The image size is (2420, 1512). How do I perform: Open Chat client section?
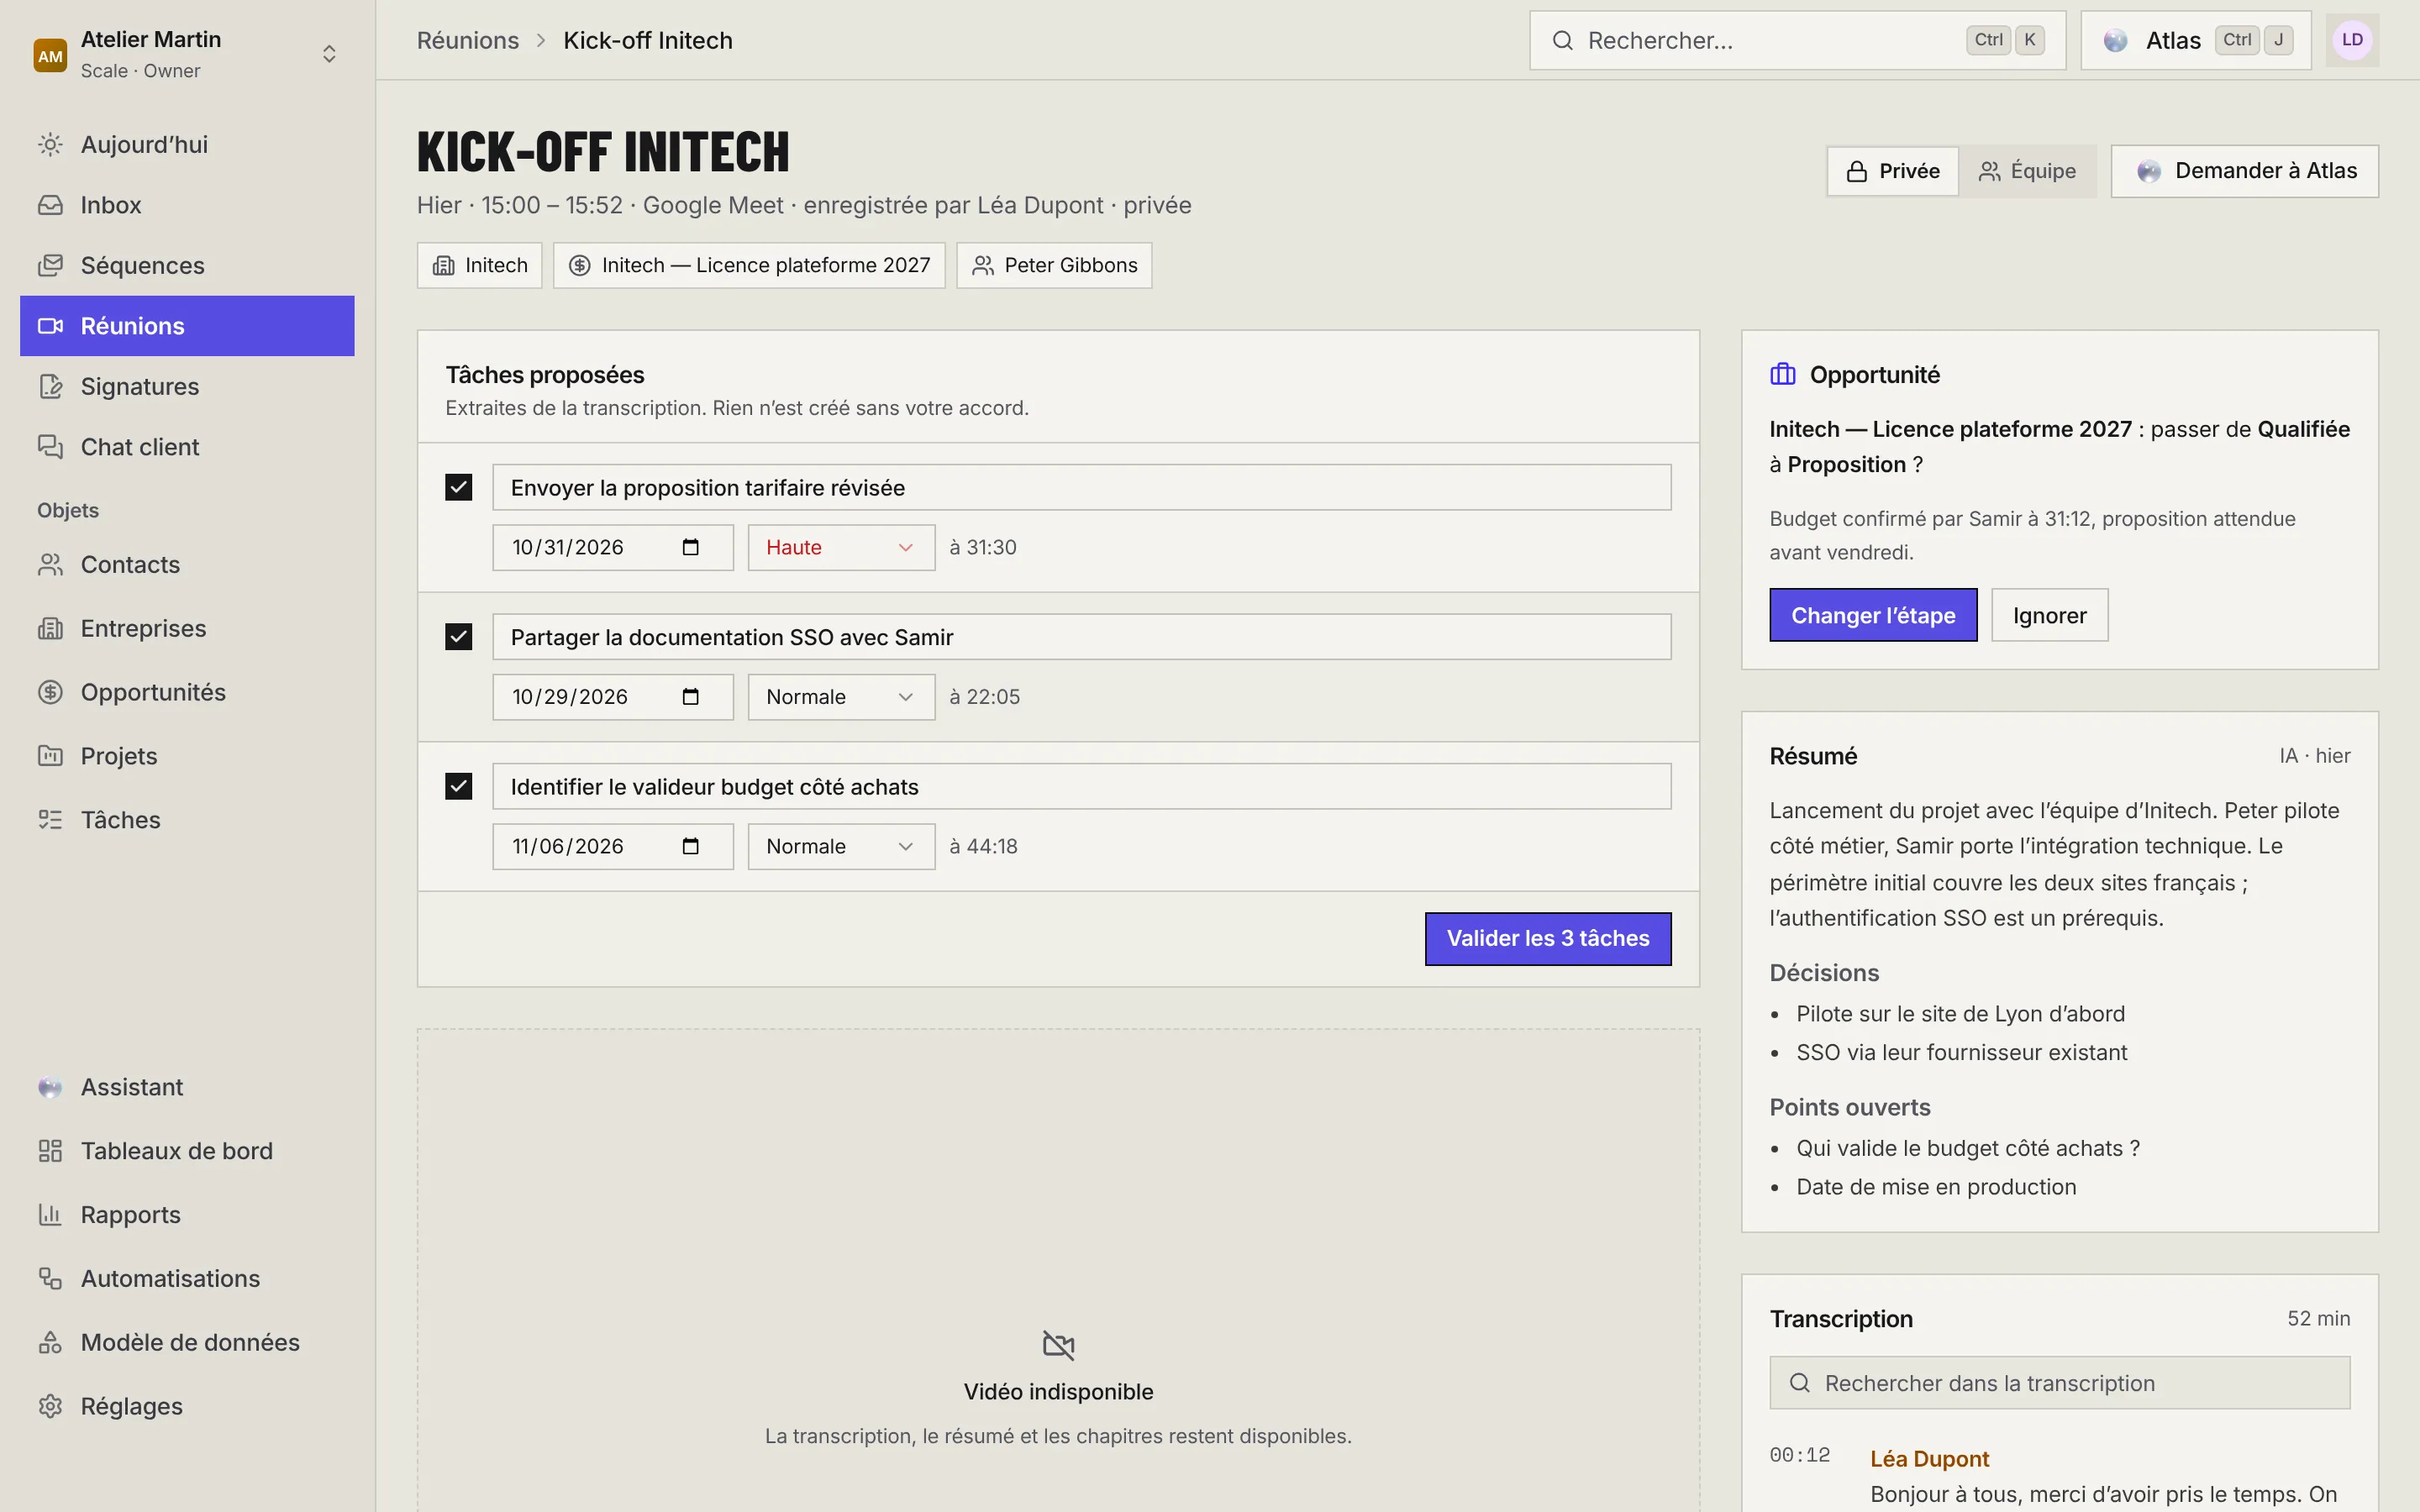187,447
